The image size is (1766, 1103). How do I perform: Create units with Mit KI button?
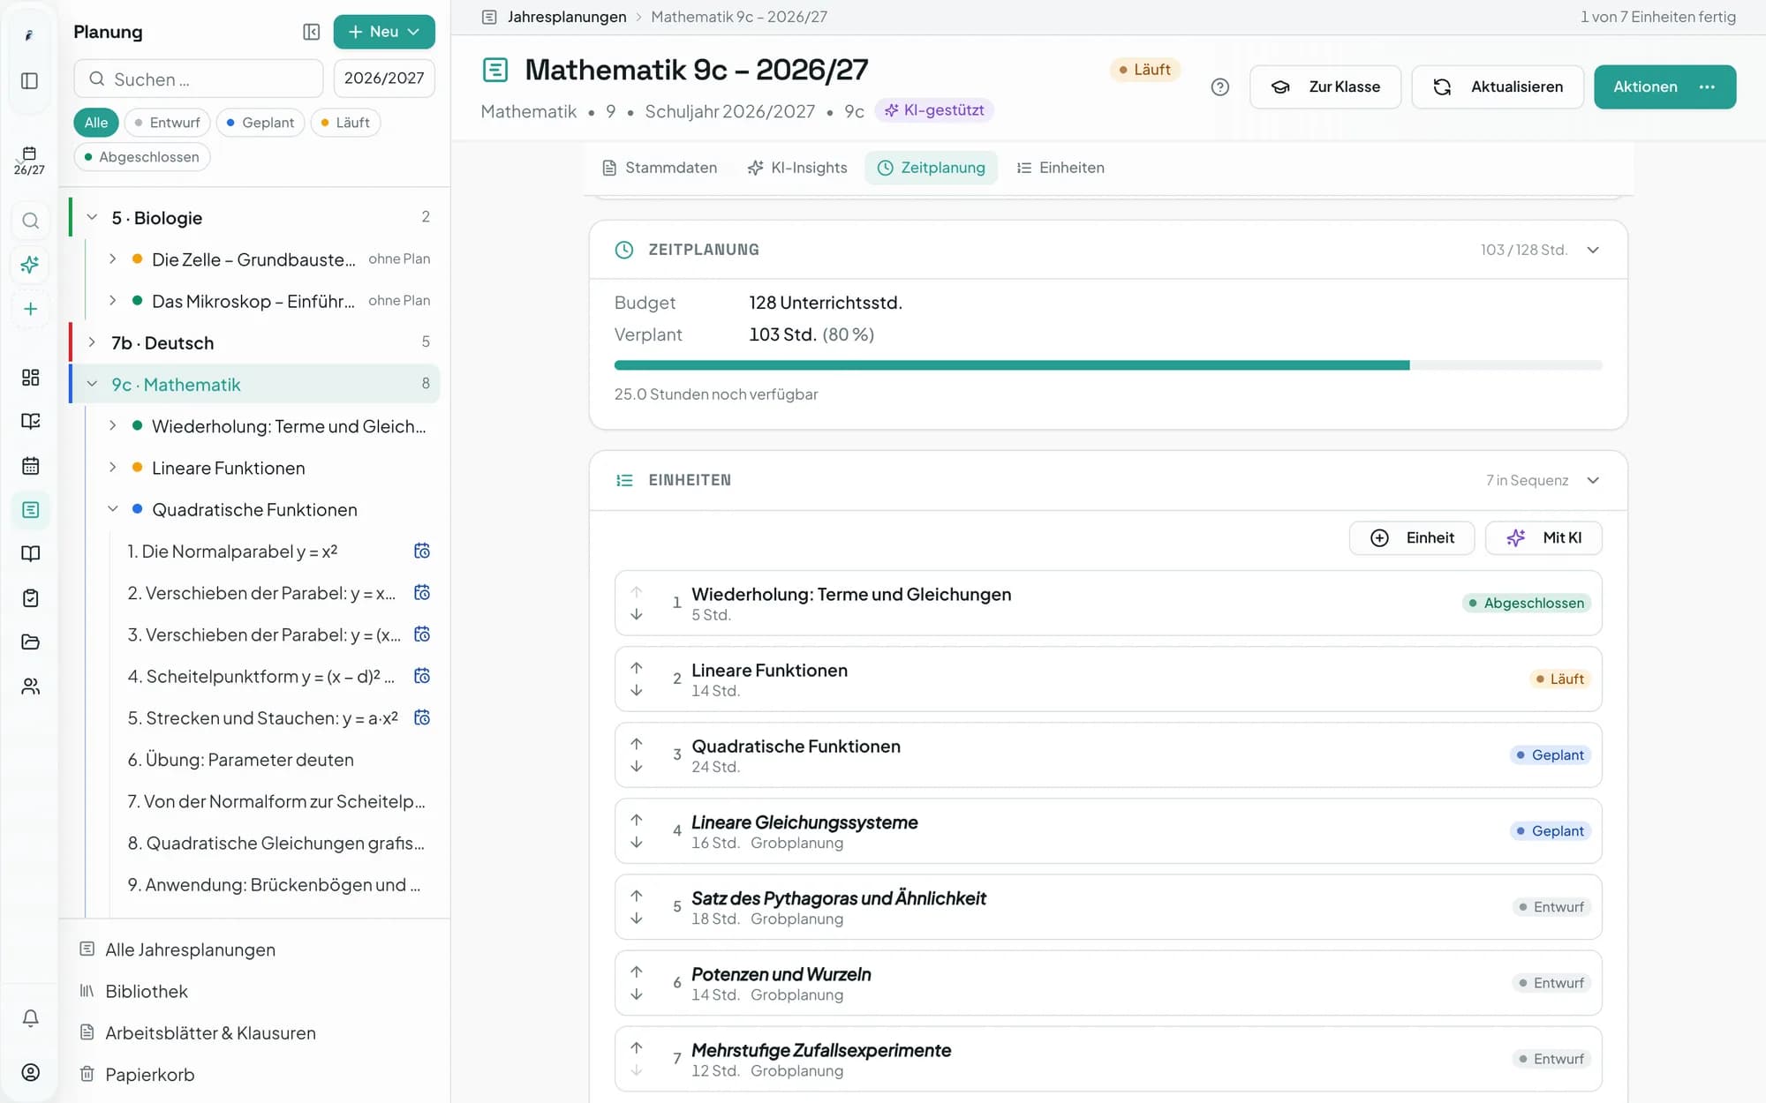(x=1543, y=537)
